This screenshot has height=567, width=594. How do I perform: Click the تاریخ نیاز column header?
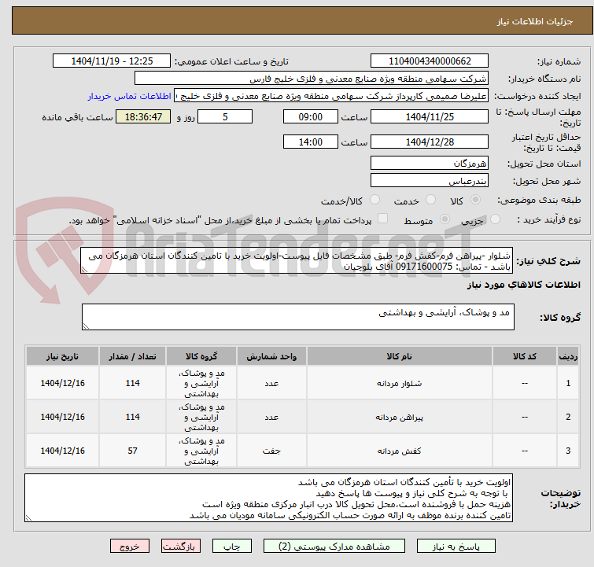click(62, 356)
